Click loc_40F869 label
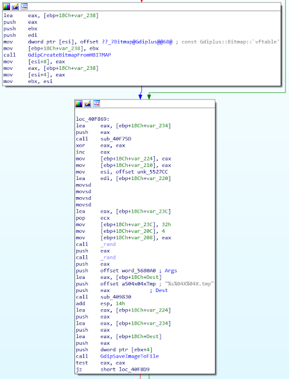 93,119
